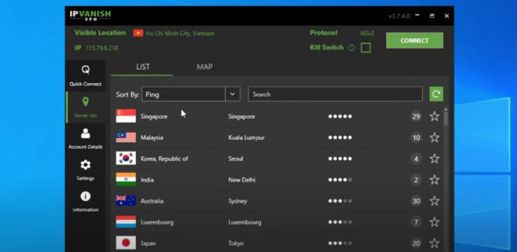Click the South Korea flag icon
The height and width of the screenshot is (252, 517).
pos(126,158)
